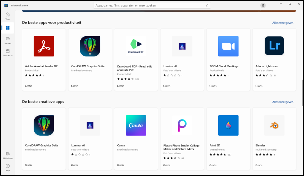
Task: Open the Bibliotheek library in sidebar
Action: (7, 156)
